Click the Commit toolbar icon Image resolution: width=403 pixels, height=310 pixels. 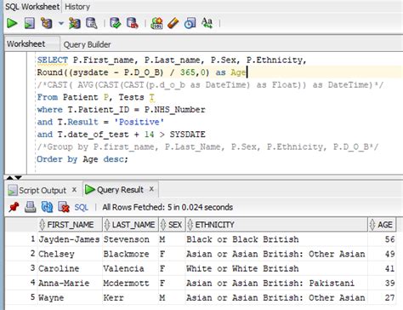click(116, 23)
